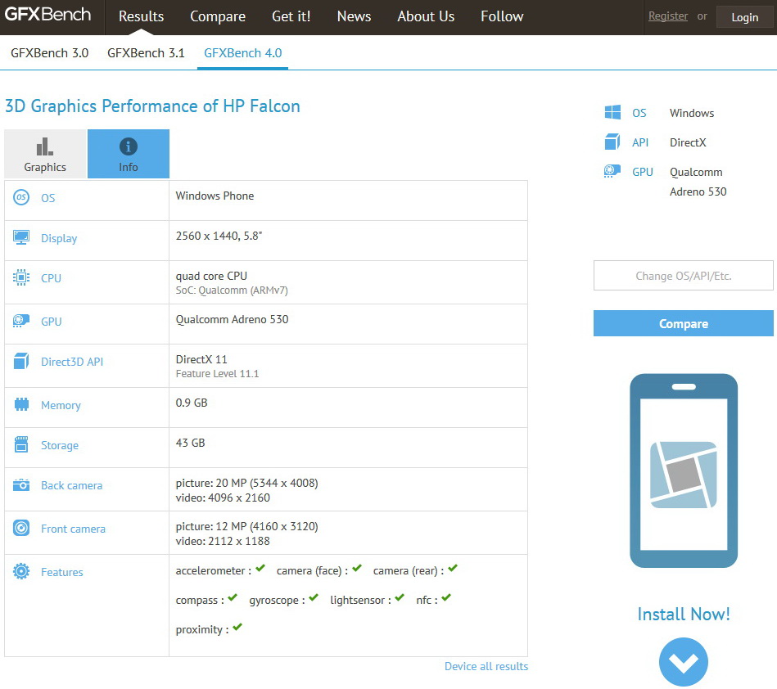Click the "Feature Level 11.1" text

click(217, 373)
